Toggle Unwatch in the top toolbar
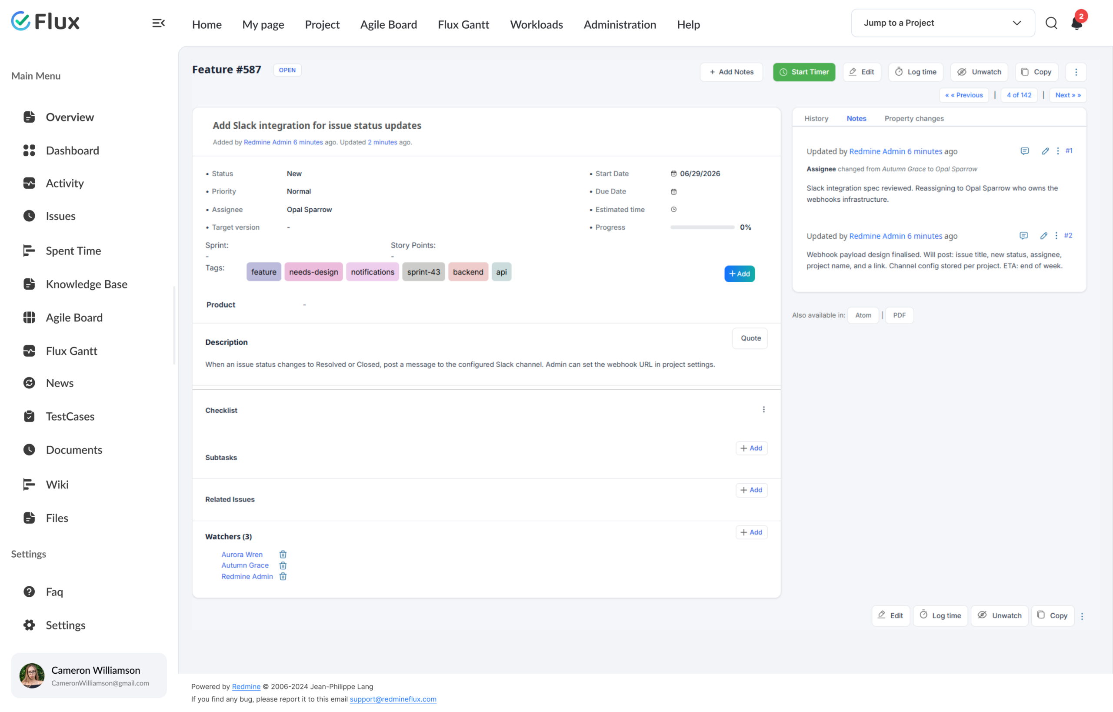 tap(979, 72)
